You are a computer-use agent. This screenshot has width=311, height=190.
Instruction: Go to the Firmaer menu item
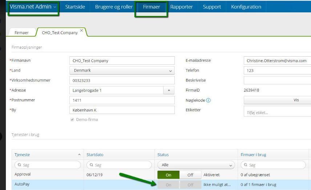152,7
